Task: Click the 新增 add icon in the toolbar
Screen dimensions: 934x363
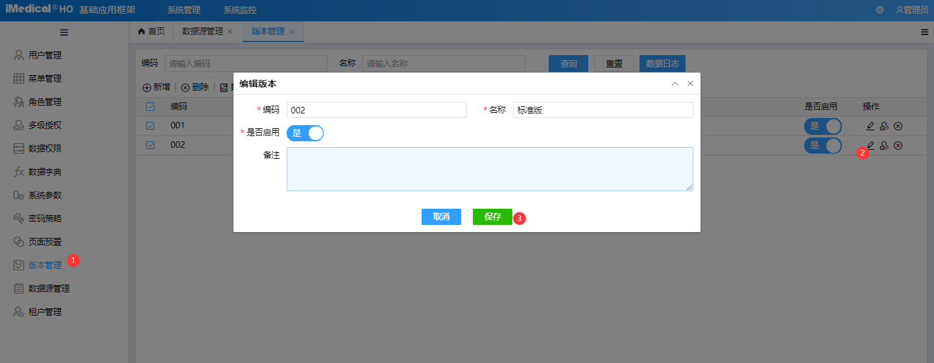Action: [147, 88]
